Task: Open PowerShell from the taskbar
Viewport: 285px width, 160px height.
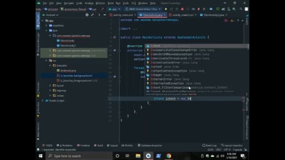Action: coord(159,156)
